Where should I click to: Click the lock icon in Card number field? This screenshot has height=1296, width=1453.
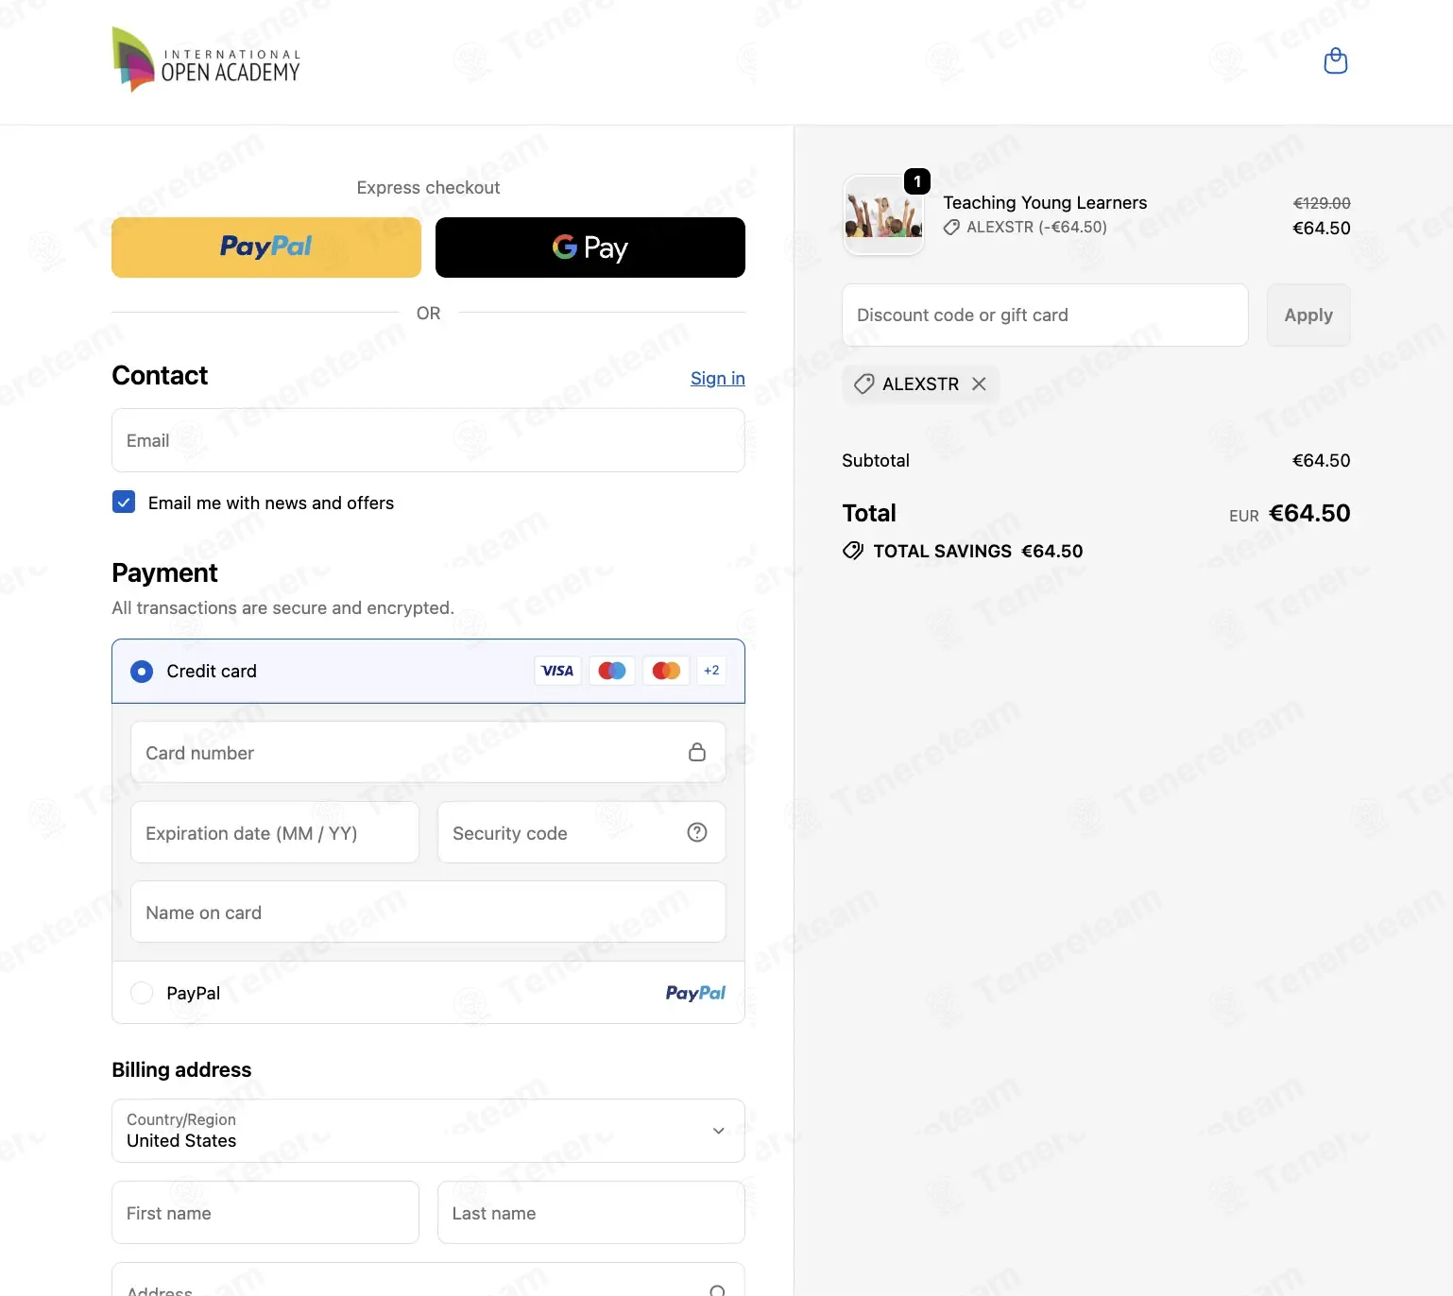[x=697, y=752]
